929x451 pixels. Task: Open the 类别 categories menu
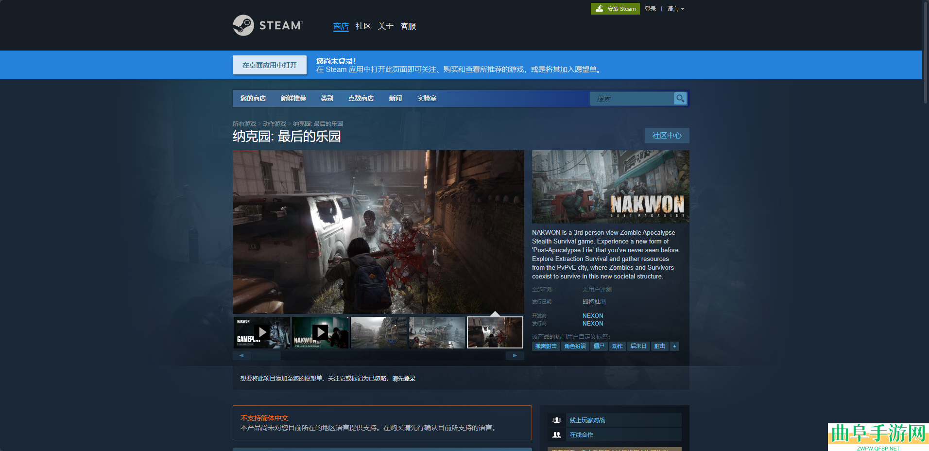pyautogui.click(x=327, y=98)
